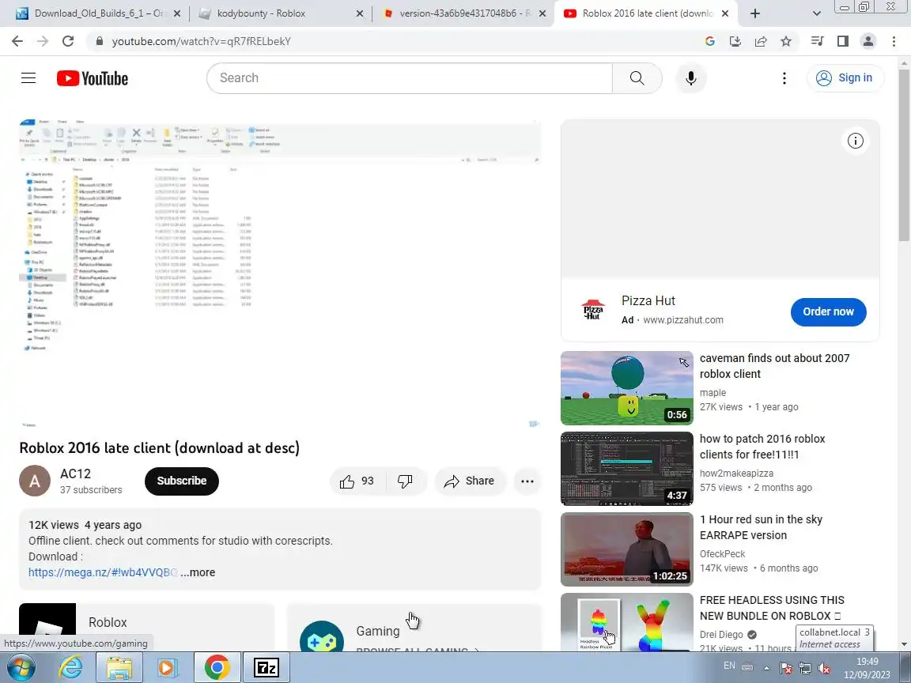Open 7-Zip from taskbar
This screenshot has height=683, width=911.
point(266,667)
